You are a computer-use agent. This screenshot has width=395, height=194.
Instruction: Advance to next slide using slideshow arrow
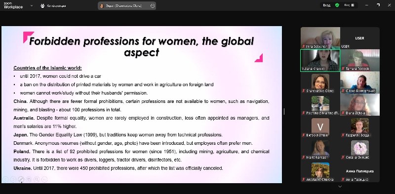[13, 179]
